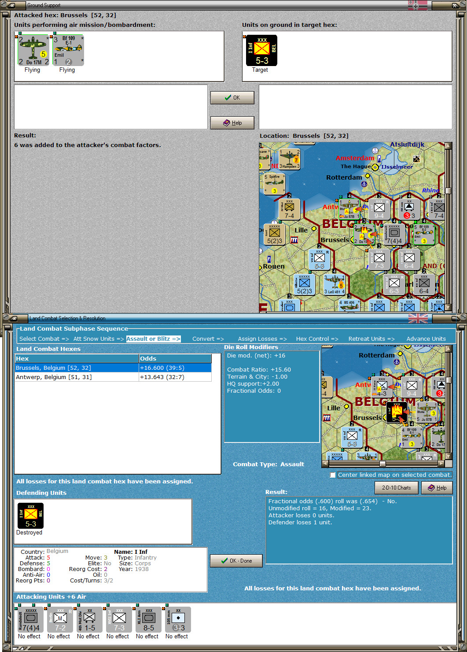Click scroll-down arrow on lower map
The image size is (467, 652).
(449, 457)
